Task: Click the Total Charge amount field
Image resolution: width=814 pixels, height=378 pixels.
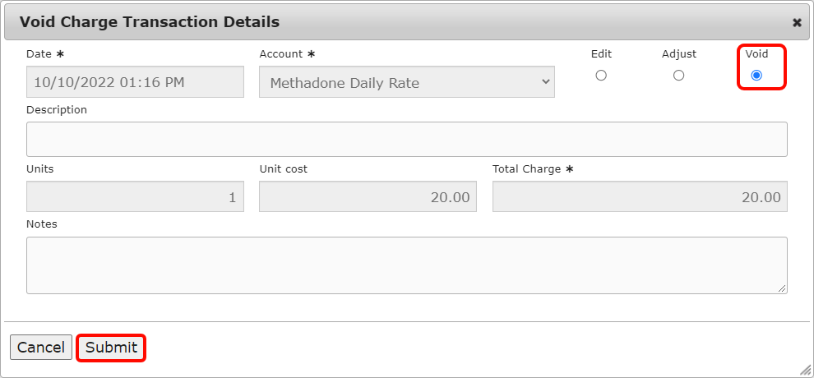Action: coord(639,197)
